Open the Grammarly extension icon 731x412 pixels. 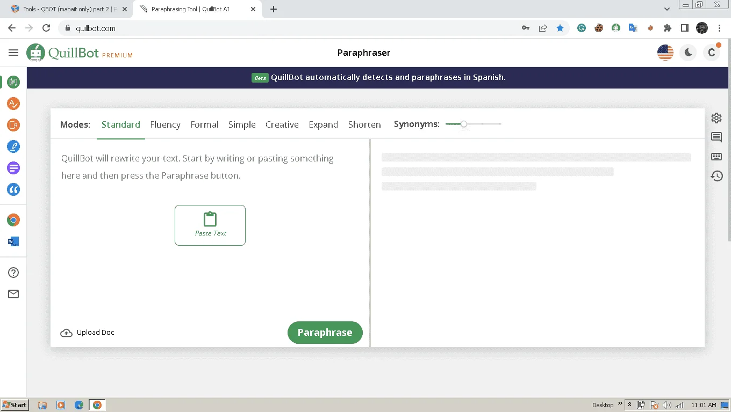pyautogui.click(x=582, y=28)
